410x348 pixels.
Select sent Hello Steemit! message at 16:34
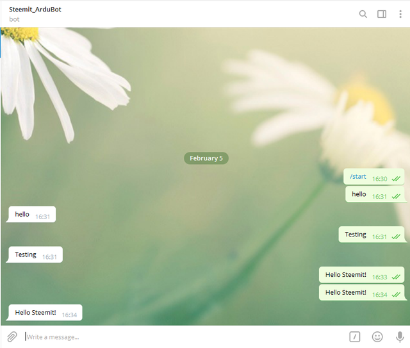pyautogui.click(x=361, y=292)
